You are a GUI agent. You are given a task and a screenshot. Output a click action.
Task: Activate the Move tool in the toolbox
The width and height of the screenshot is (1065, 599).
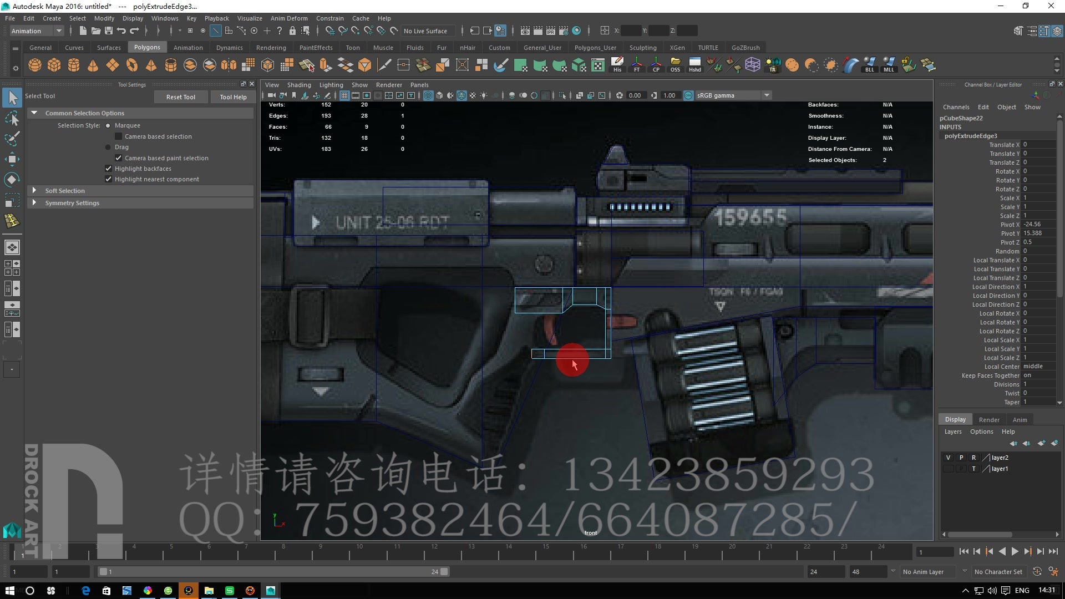click(x=12, y=159)
